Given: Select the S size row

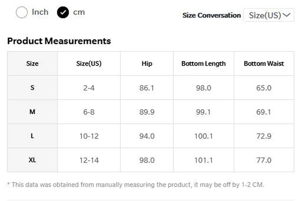Looking at the screenshot, I should coord(151,88).
